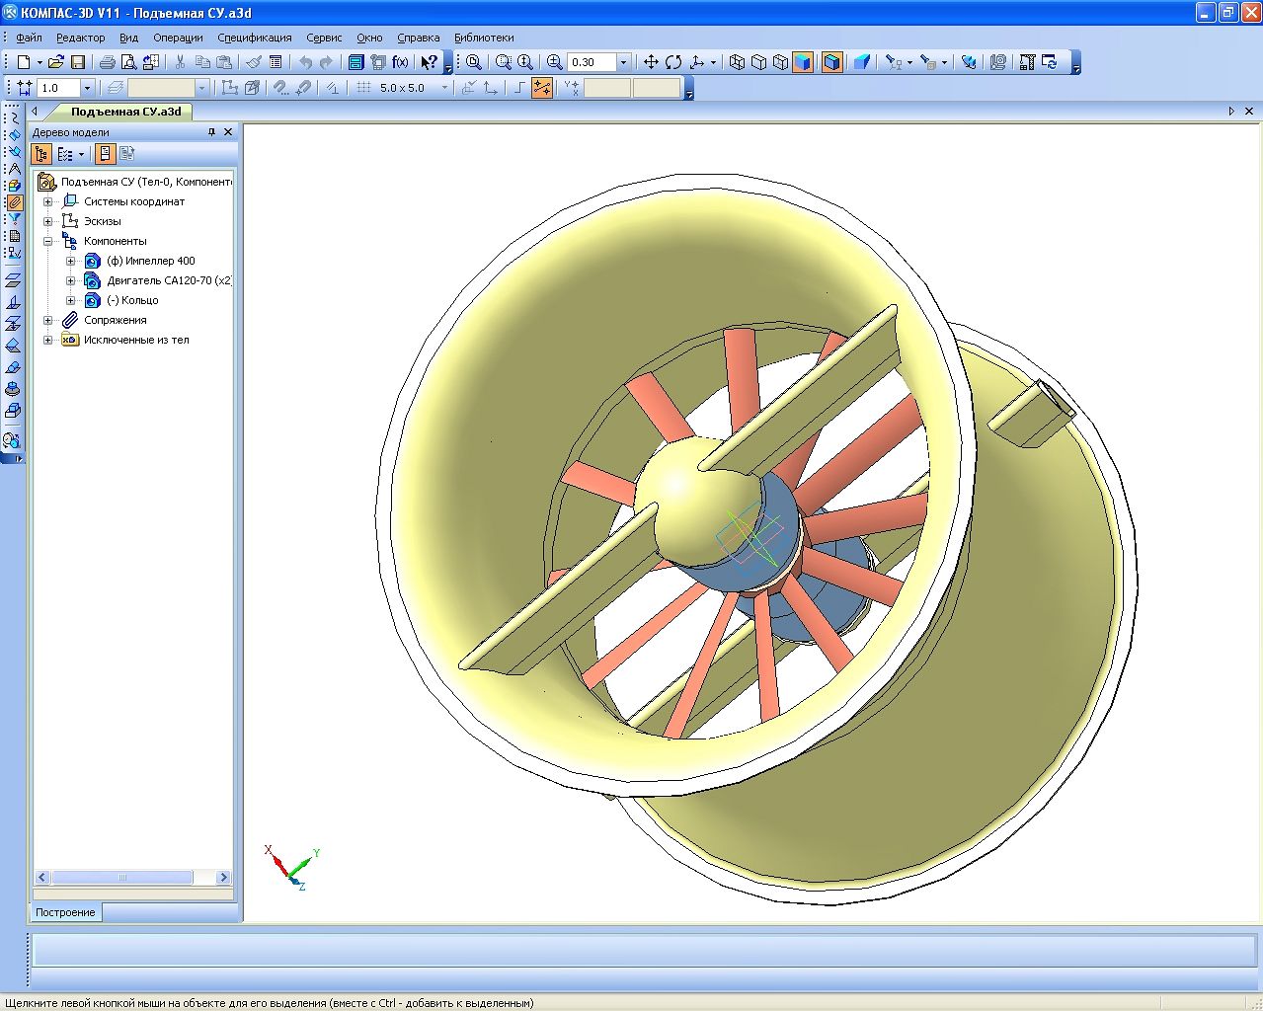Select the Mates paperclip tool in left sidebar
Screen dimensions: 1263x1011
[x=14, y=202]
